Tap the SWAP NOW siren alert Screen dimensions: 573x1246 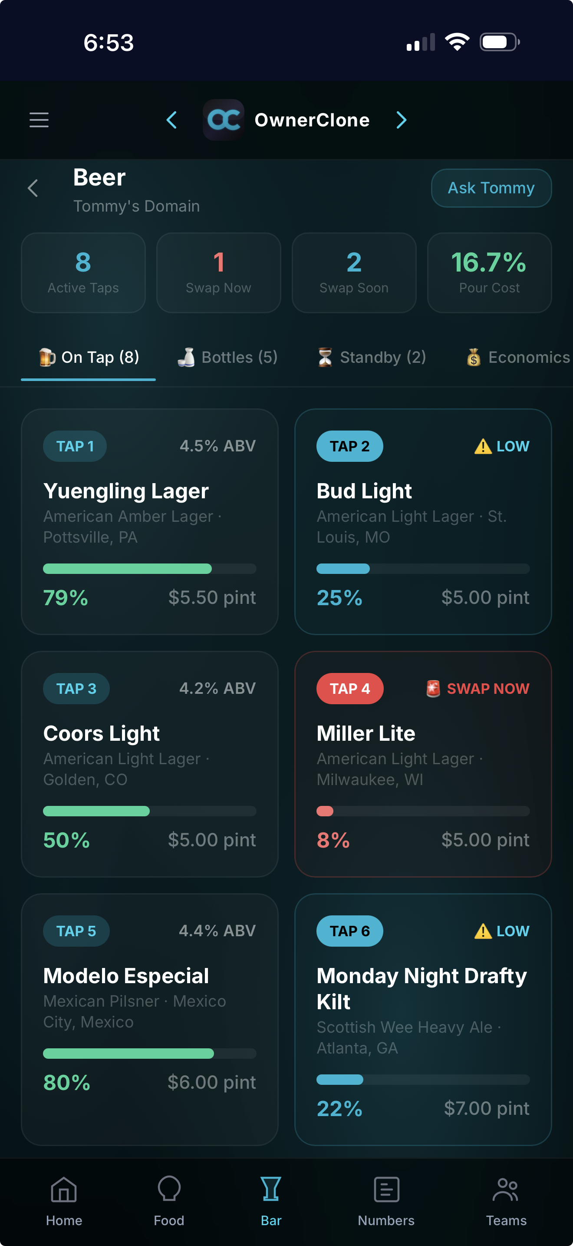click(x=478, y=688)
